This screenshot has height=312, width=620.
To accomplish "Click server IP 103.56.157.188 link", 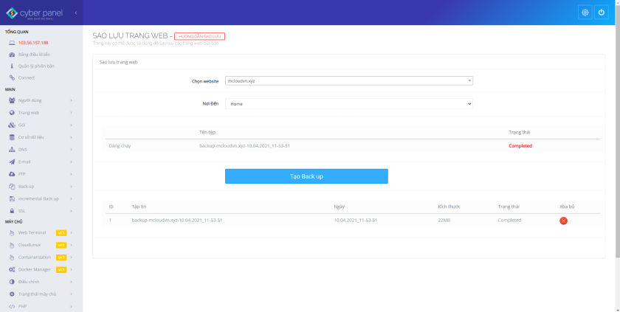I will 33,43.
